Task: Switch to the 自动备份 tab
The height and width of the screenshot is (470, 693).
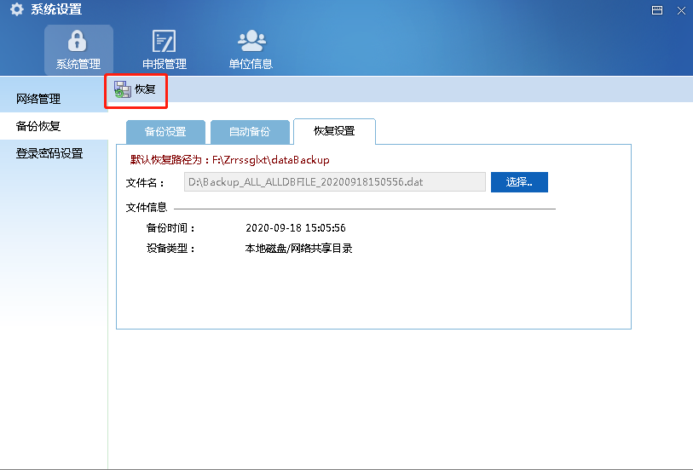Action: point(250,132)
